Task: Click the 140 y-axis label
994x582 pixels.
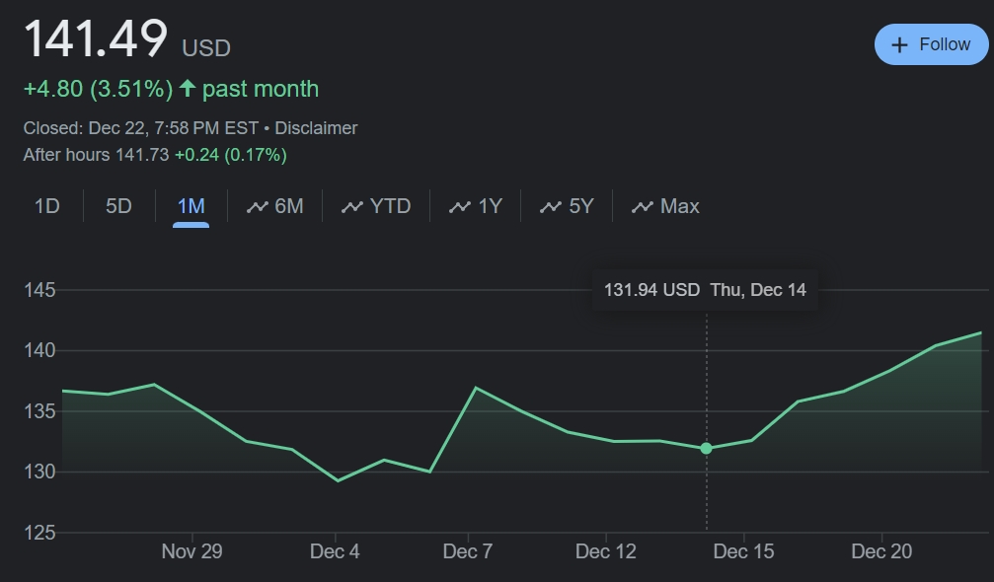Action: click(x=39, y=350)
